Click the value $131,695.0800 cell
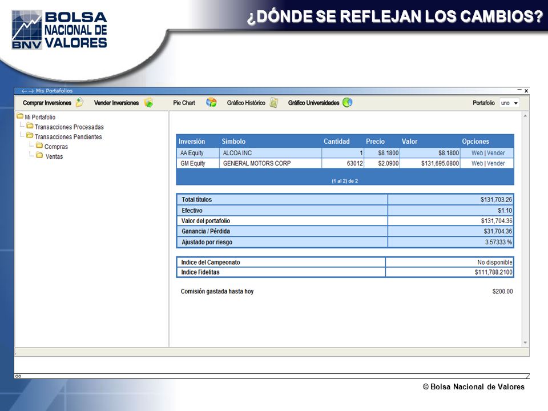 coord(430,163)
